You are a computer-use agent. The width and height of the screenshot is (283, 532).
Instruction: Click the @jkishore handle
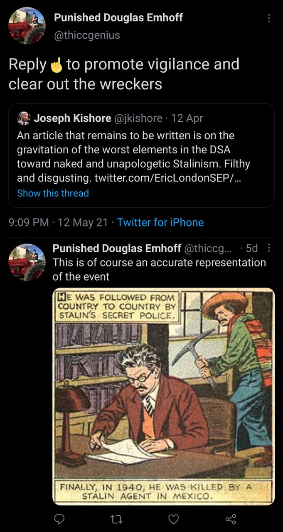coord(138,118)
